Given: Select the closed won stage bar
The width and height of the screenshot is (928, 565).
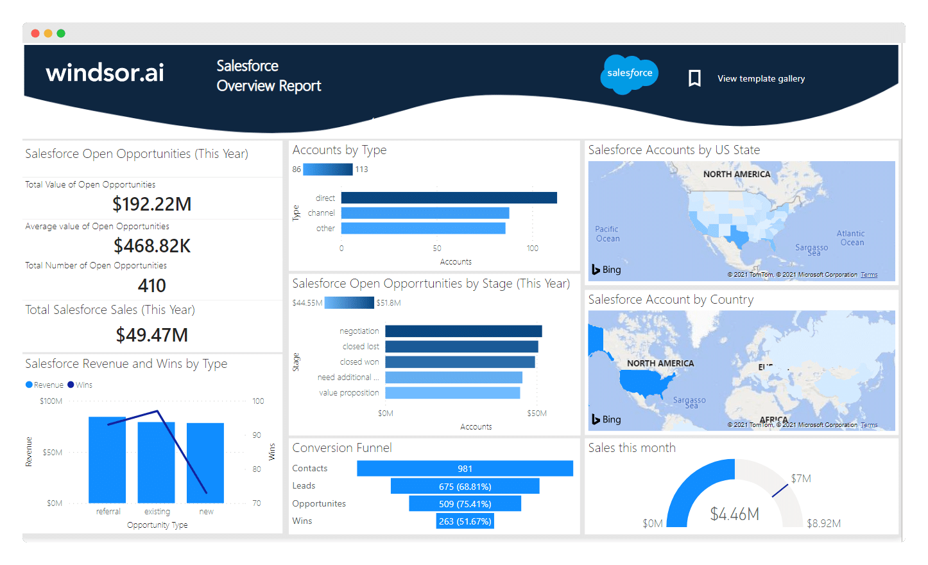Looking at the screenshot, I should click(460, 362).
